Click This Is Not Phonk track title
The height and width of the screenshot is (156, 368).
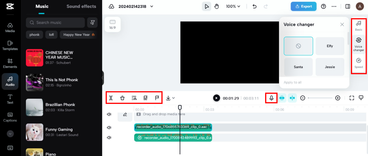pos(62,80)
